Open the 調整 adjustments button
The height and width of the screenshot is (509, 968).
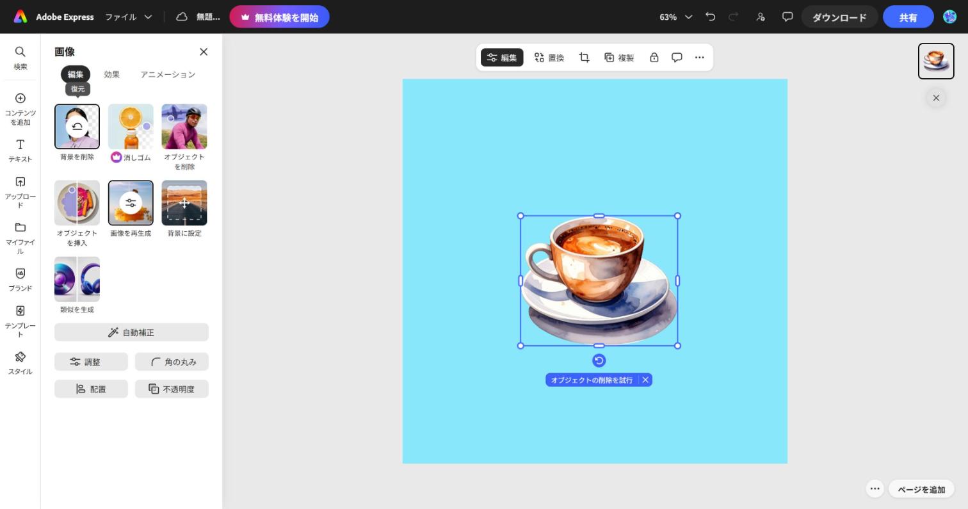tap(91, 362)
